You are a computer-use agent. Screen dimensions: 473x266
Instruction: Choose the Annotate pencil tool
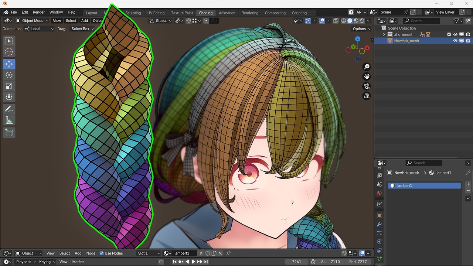[x=9, y=109]
